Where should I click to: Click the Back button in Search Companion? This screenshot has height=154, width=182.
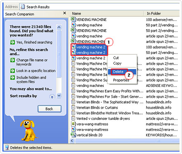coord(49,109)
